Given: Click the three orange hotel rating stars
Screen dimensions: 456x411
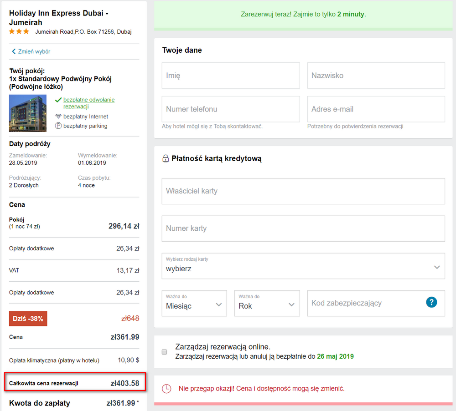Looking at the screenshot, I should (19, 31).
